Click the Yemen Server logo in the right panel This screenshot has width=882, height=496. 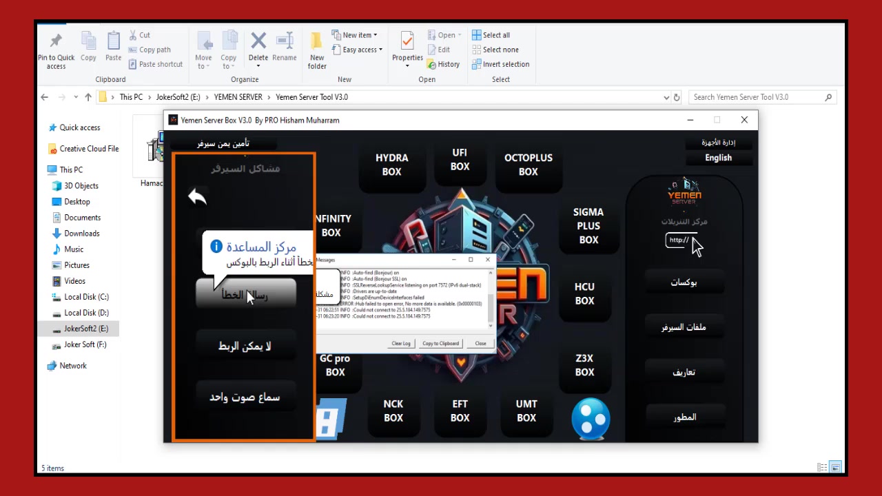coord(684,192)
